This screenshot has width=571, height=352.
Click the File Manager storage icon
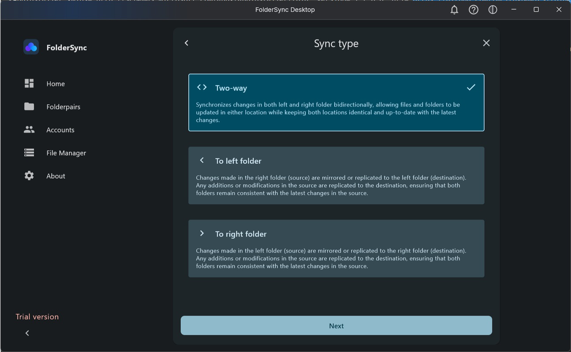pyautogui.click(x=29, y=153)
